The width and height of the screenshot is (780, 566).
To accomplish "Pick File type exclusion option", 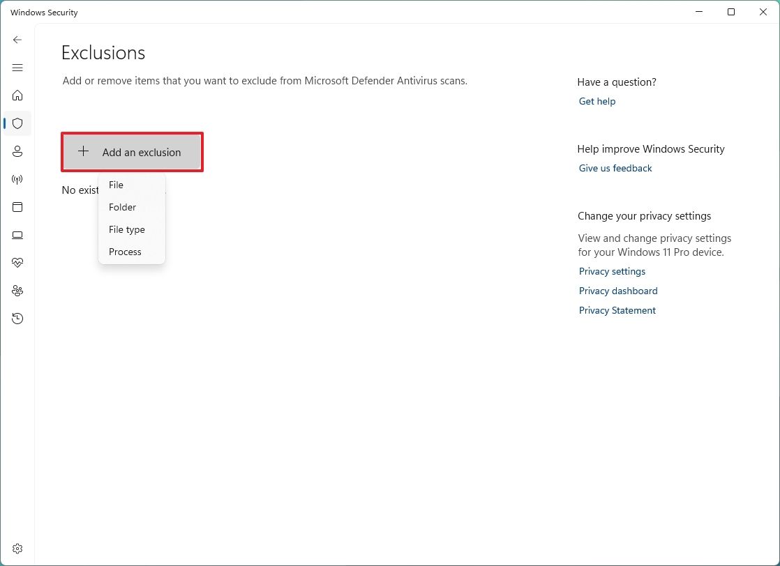I will [127, 229].
